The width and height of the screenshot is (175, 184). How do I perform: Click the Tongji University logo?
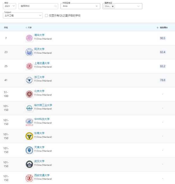pos(29,52)
